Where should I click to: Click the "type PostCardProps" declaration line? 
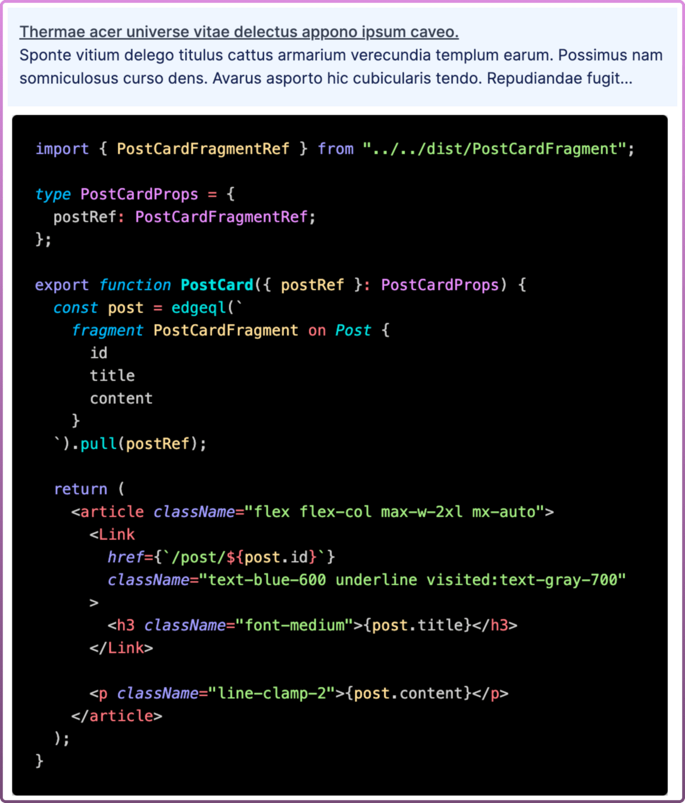(x=135, y=195)
